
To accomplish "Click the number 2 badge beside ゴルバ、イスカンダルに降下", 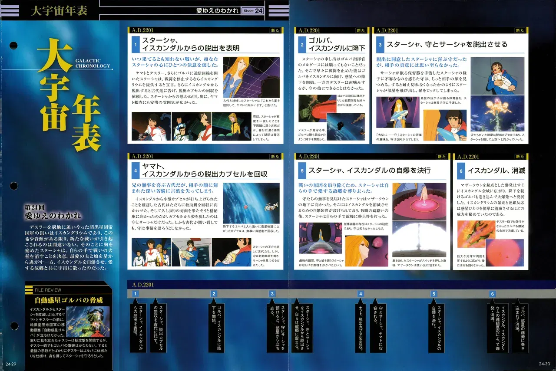I will [302, 44].
